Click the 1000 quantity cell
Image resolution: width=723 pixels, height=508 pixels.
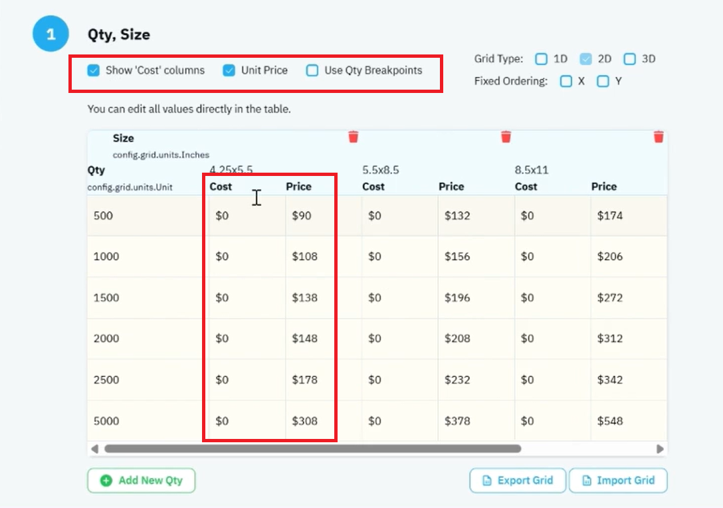click(148, 256)
